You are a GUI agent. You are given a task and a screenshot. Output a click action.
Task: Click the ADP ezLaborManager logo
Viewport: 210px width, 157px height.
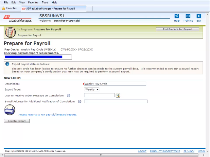pyautogui.click(x=17, y=18)
